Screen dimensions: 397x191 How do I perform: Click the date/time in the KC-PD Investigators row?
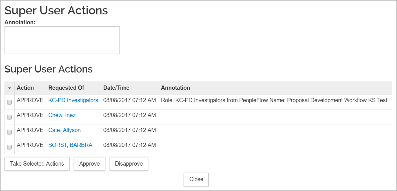130,100
